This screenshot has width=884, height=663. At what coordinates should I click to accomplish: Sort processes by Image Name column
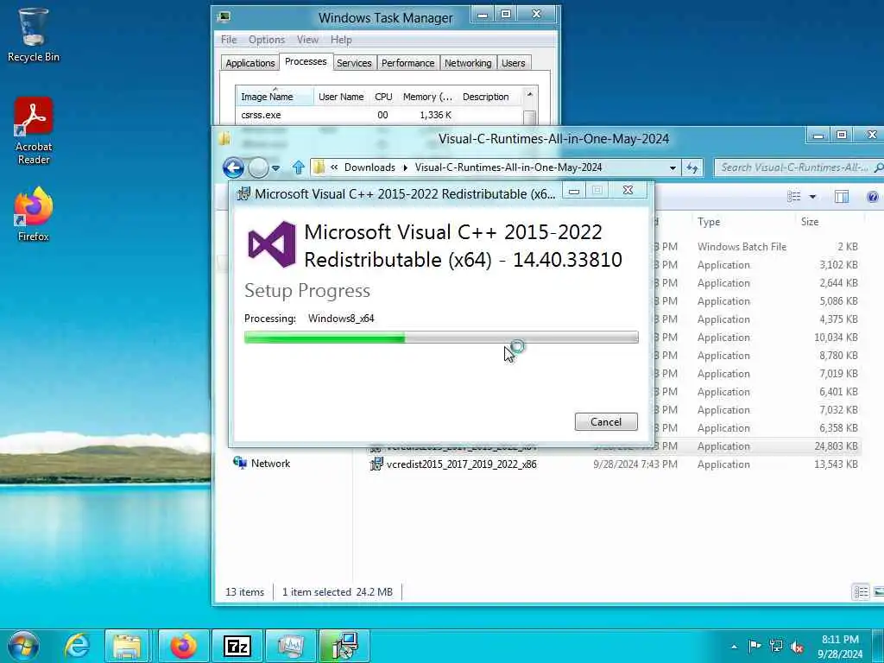pos(275,97)
